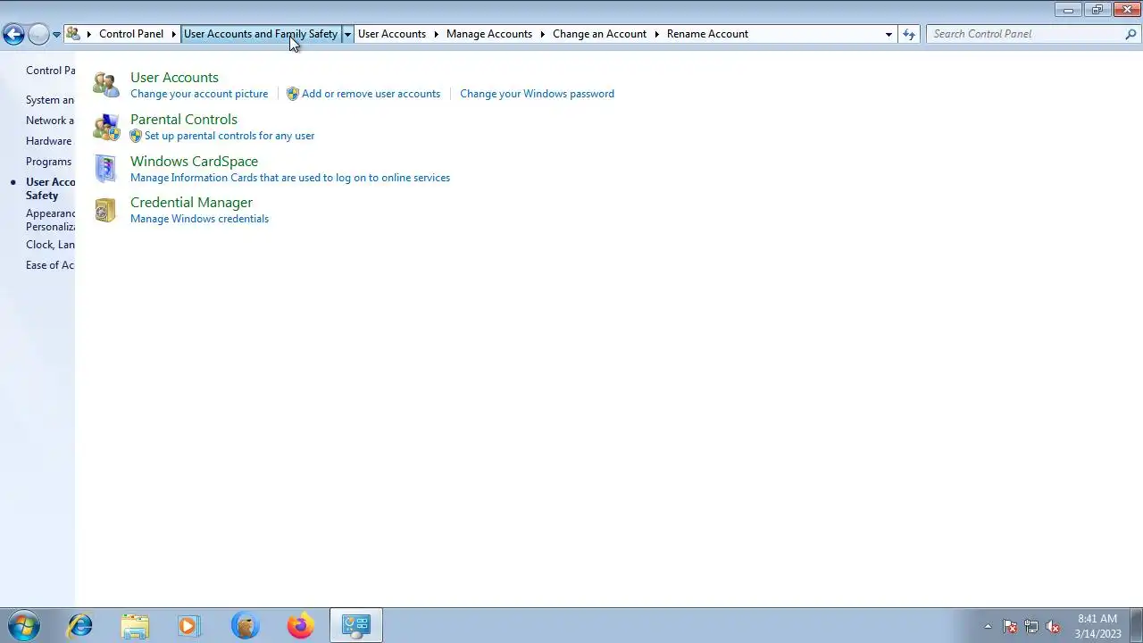Screen dimensions: 1143x643
Task: Select Change an Account breadcrumb segment
Action: 599,34
